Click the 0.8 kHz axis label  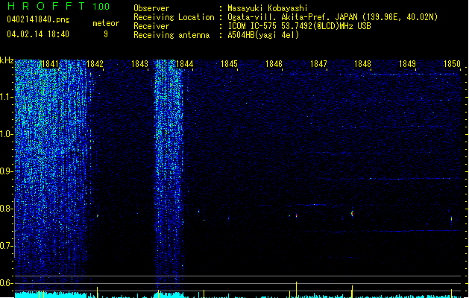click(6, 209)
